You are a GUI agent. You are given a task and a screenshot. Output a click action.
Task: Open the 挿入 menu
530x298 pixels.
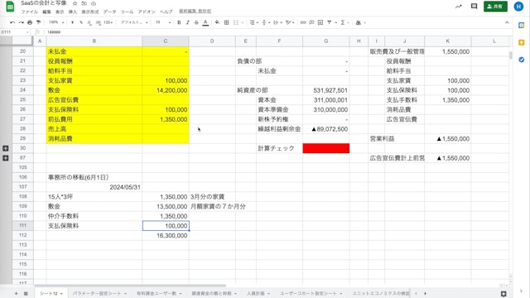tap(73, 12)
